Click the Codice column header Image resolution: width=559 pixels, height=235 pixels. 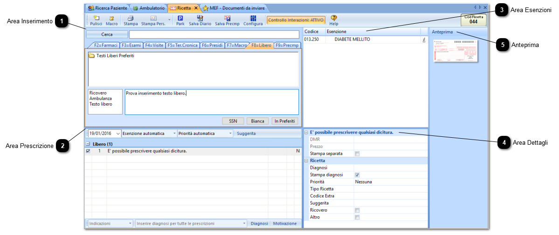pos(314,32)
